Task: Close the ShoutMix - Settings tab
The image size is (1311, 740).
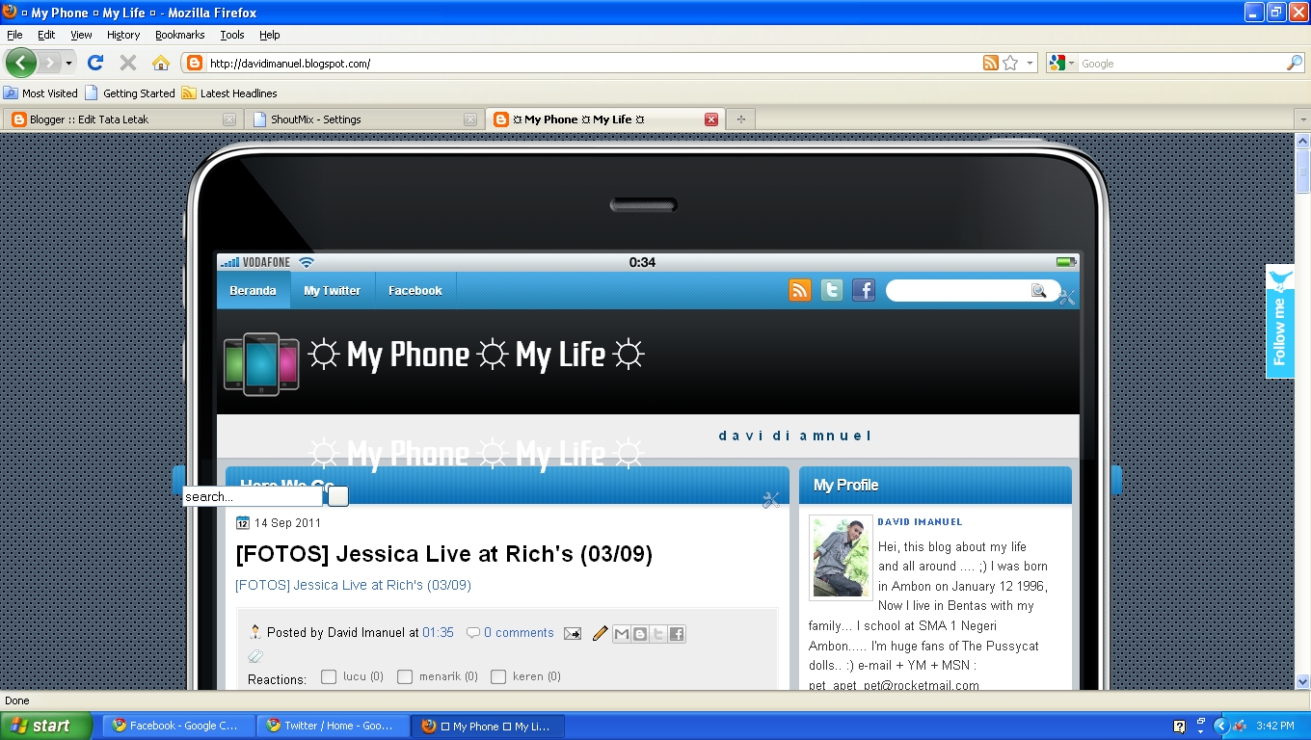Action: click(470, 119)
